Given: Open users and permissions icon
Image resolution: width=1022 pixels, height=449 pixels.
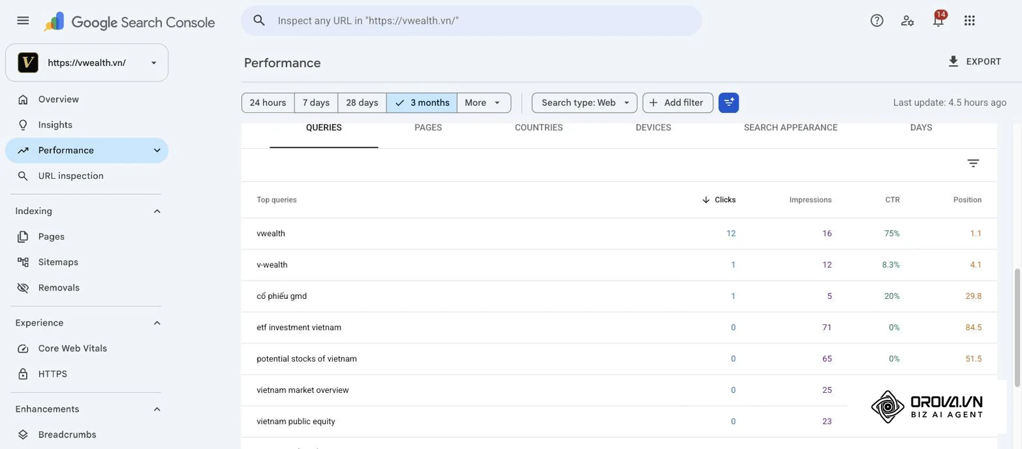Looking at the screenshot, I should 908,20.
